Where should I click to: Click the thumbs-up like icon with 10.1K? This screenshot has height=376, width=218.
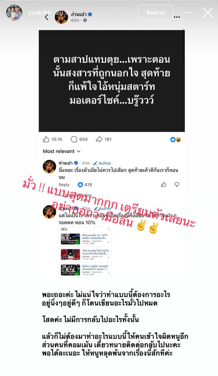point(46,139)
